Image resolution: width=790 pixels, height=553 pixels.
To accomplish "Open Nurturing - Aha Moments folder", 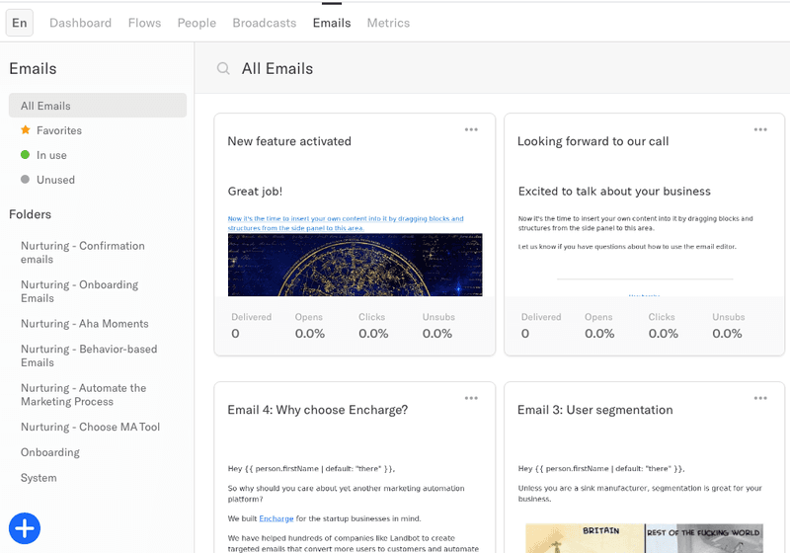I will [x=85, y=324].
